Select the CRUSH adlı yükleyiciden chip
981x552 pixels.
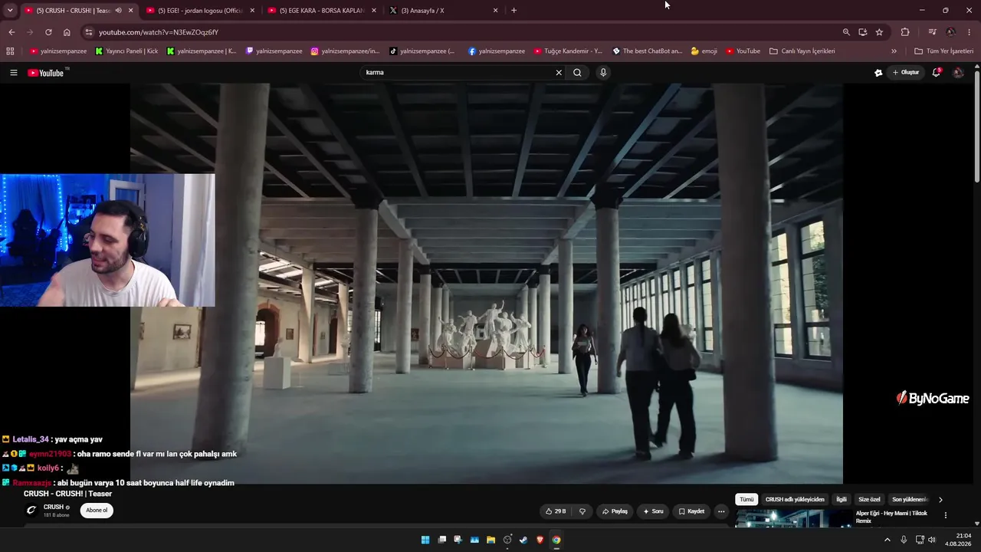click(795, 500)
